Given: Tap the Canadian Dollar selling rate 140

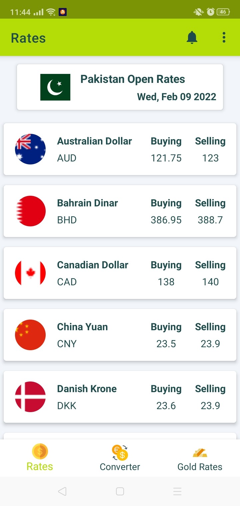Looking at the screenshot, I should pyautogui.click(x=210, y=282).
